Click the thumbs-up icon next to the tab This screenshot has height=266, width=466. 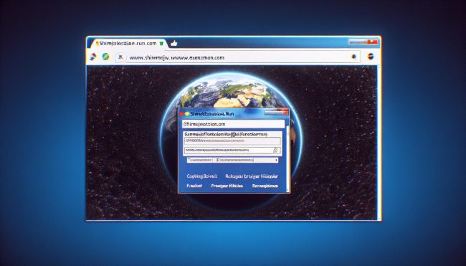point(173,44)
